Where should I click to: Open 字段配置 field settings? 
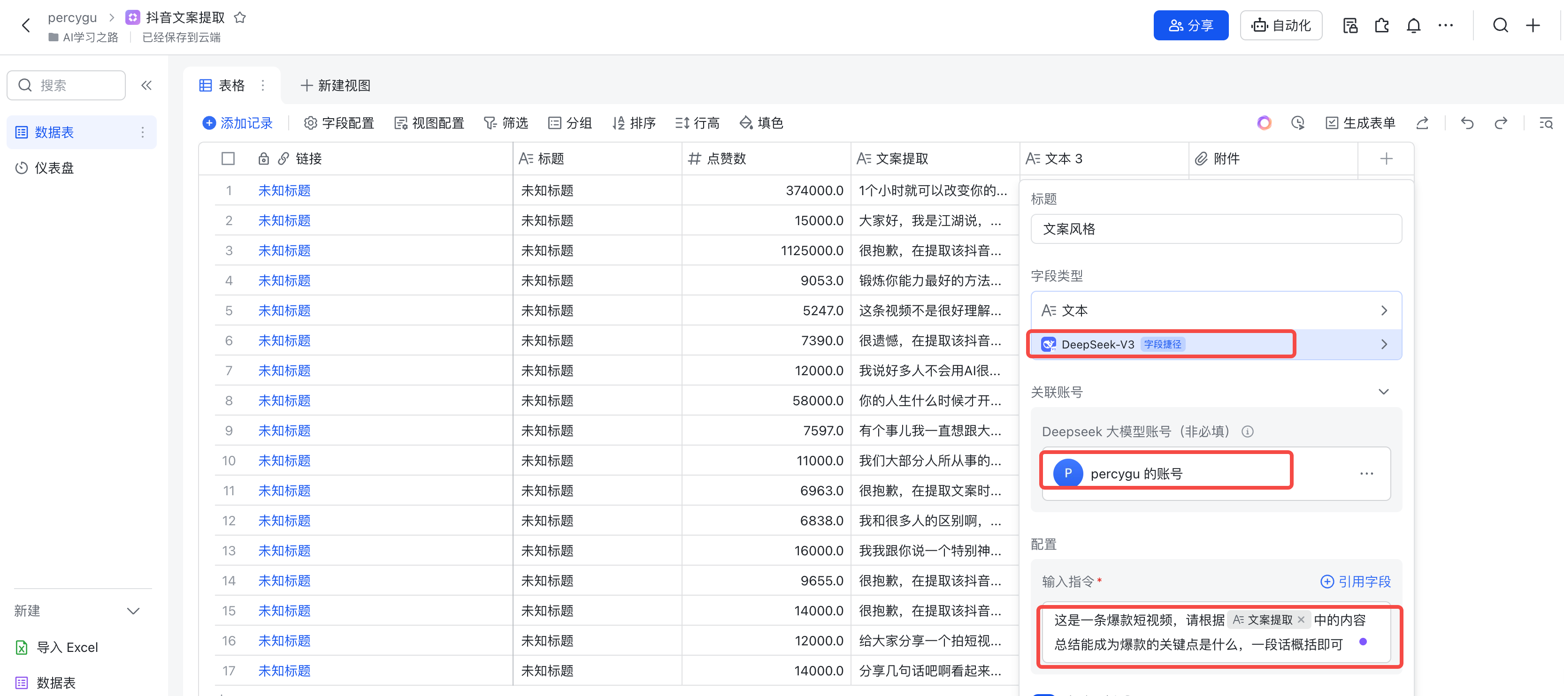click(339, 123)
